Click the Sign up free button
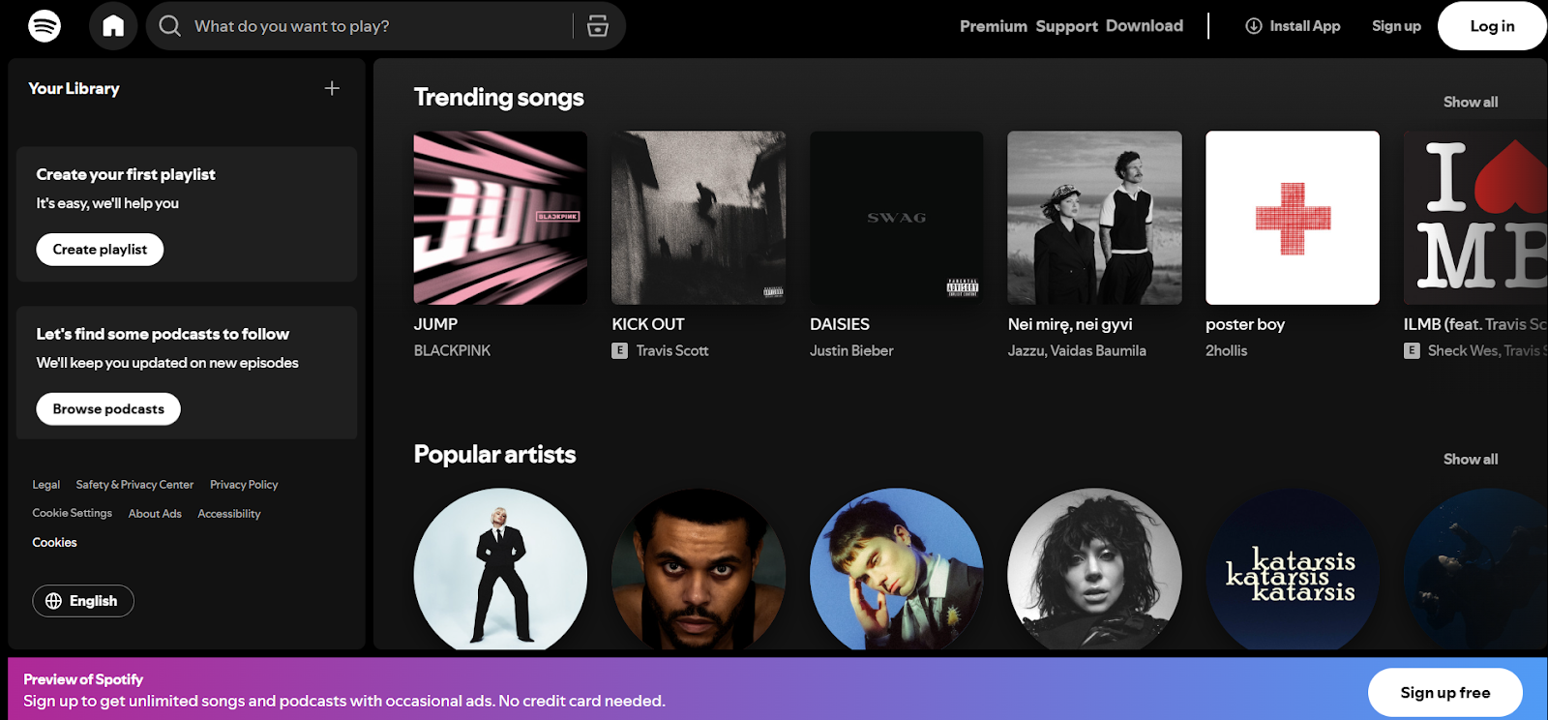 (x=1445, y=693)
